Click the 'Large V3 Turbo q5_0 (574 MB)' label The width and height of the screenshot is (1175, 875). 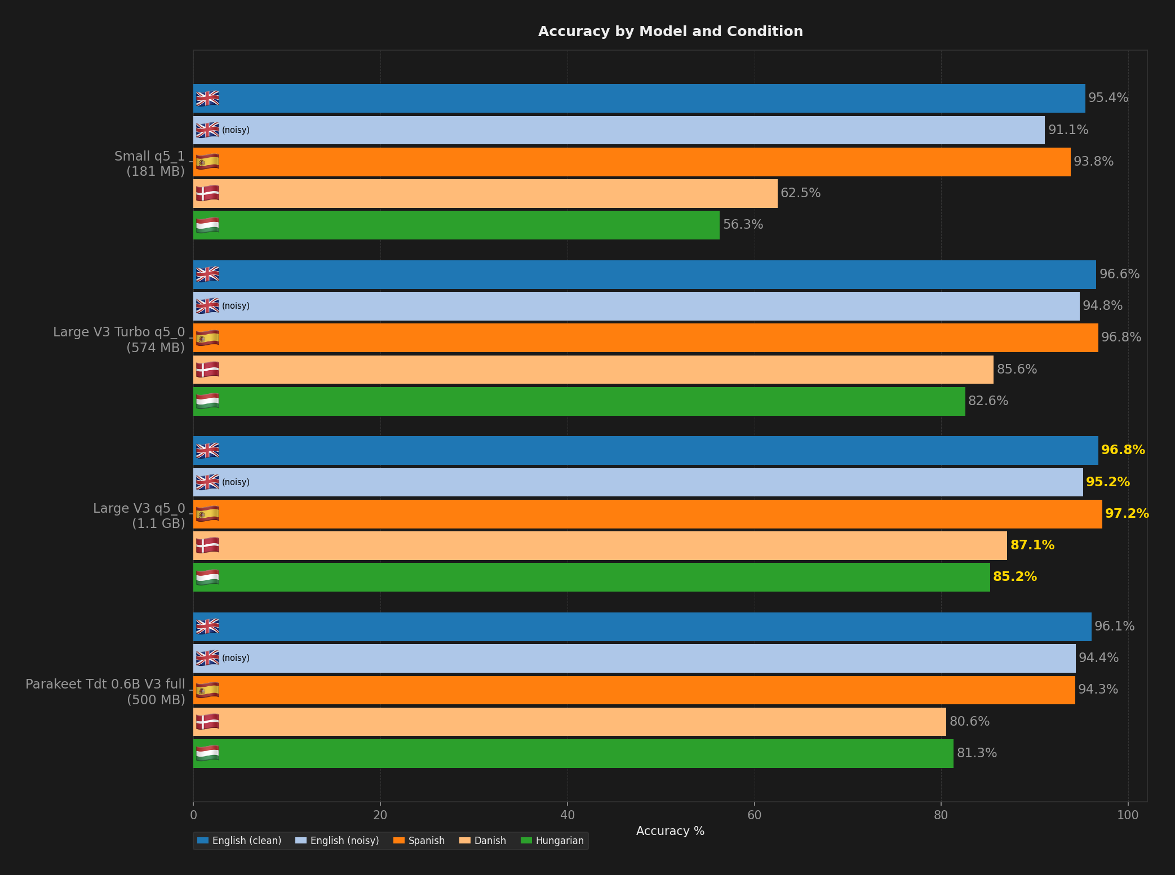tap(119, 340)
